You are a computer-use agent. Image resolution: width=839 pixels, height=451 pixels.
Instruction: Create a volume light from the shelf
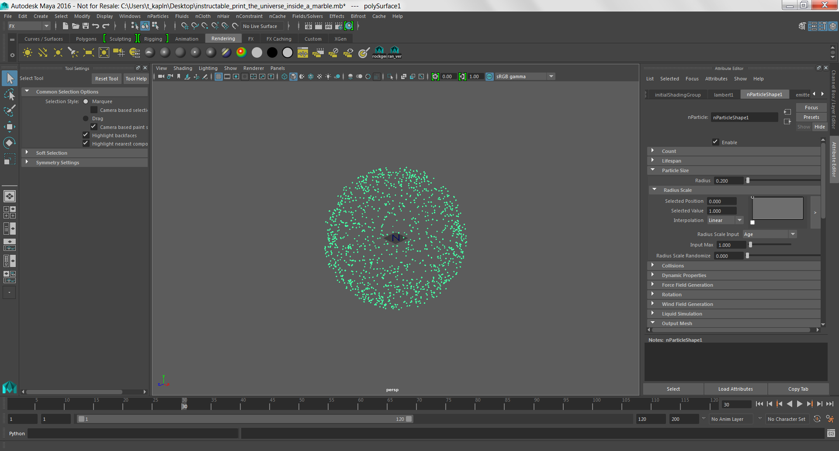pos(104,53)
